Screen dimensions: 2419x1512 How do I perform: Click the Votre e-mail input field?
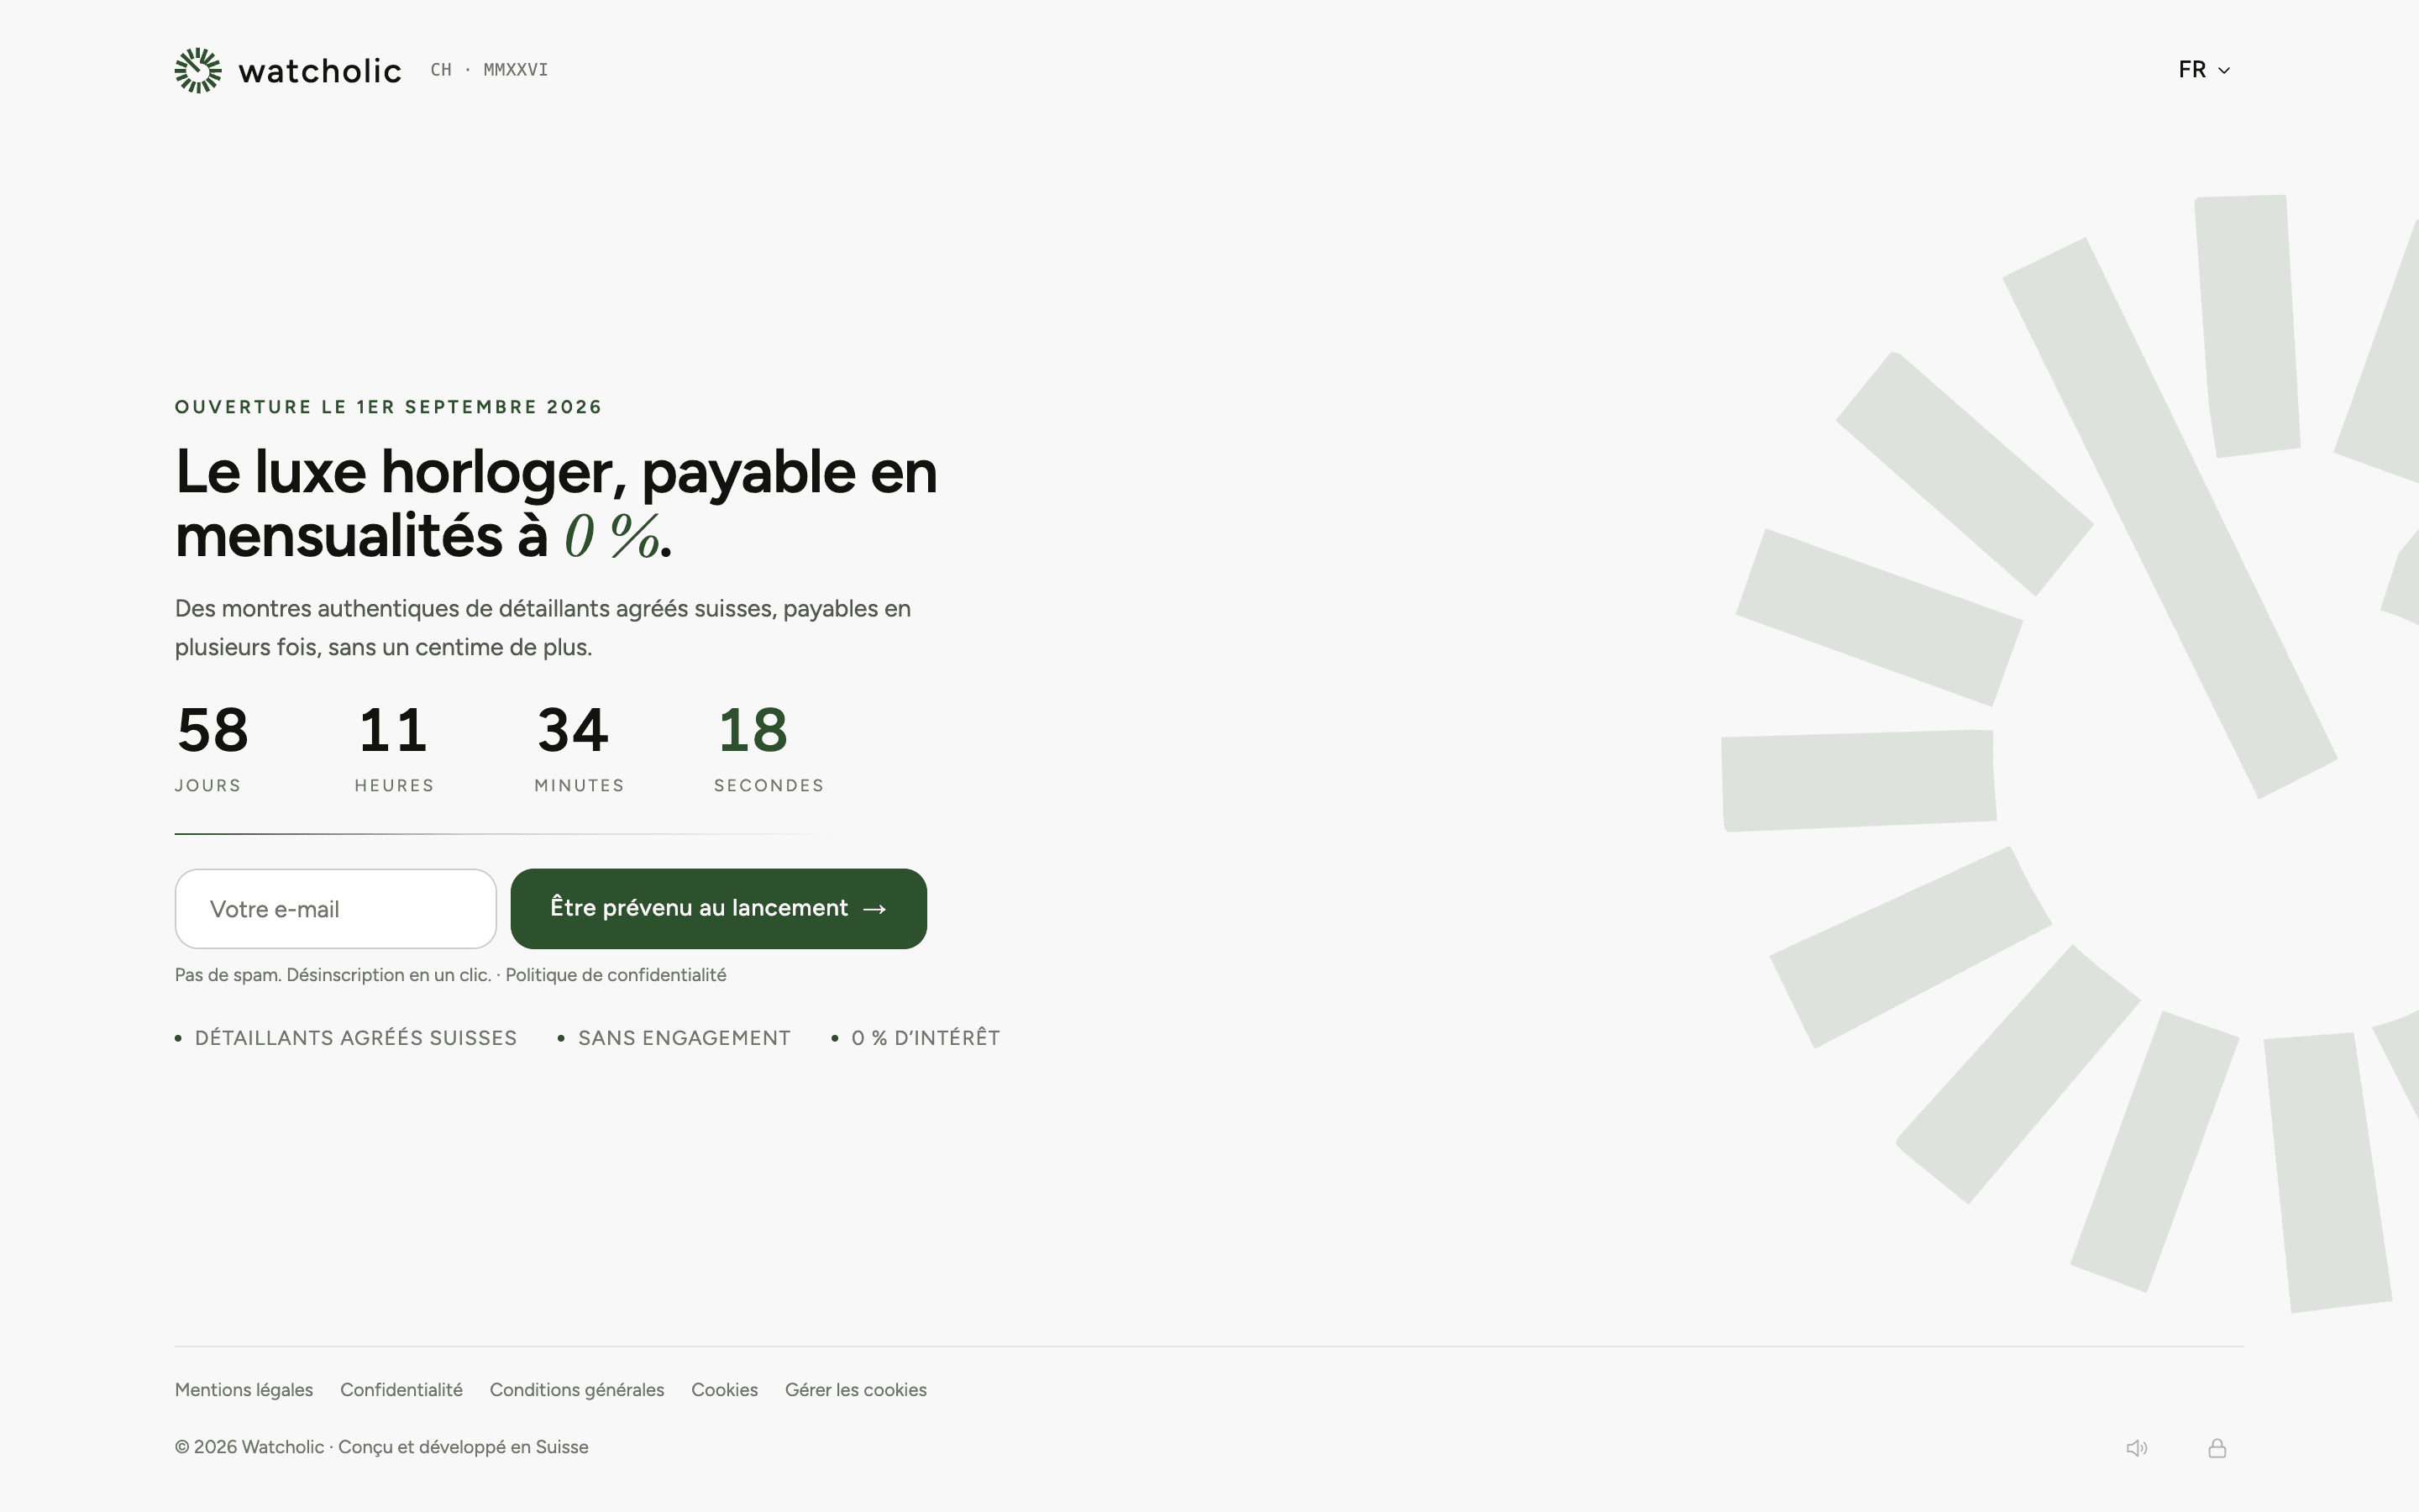click(x=336, y=909)
